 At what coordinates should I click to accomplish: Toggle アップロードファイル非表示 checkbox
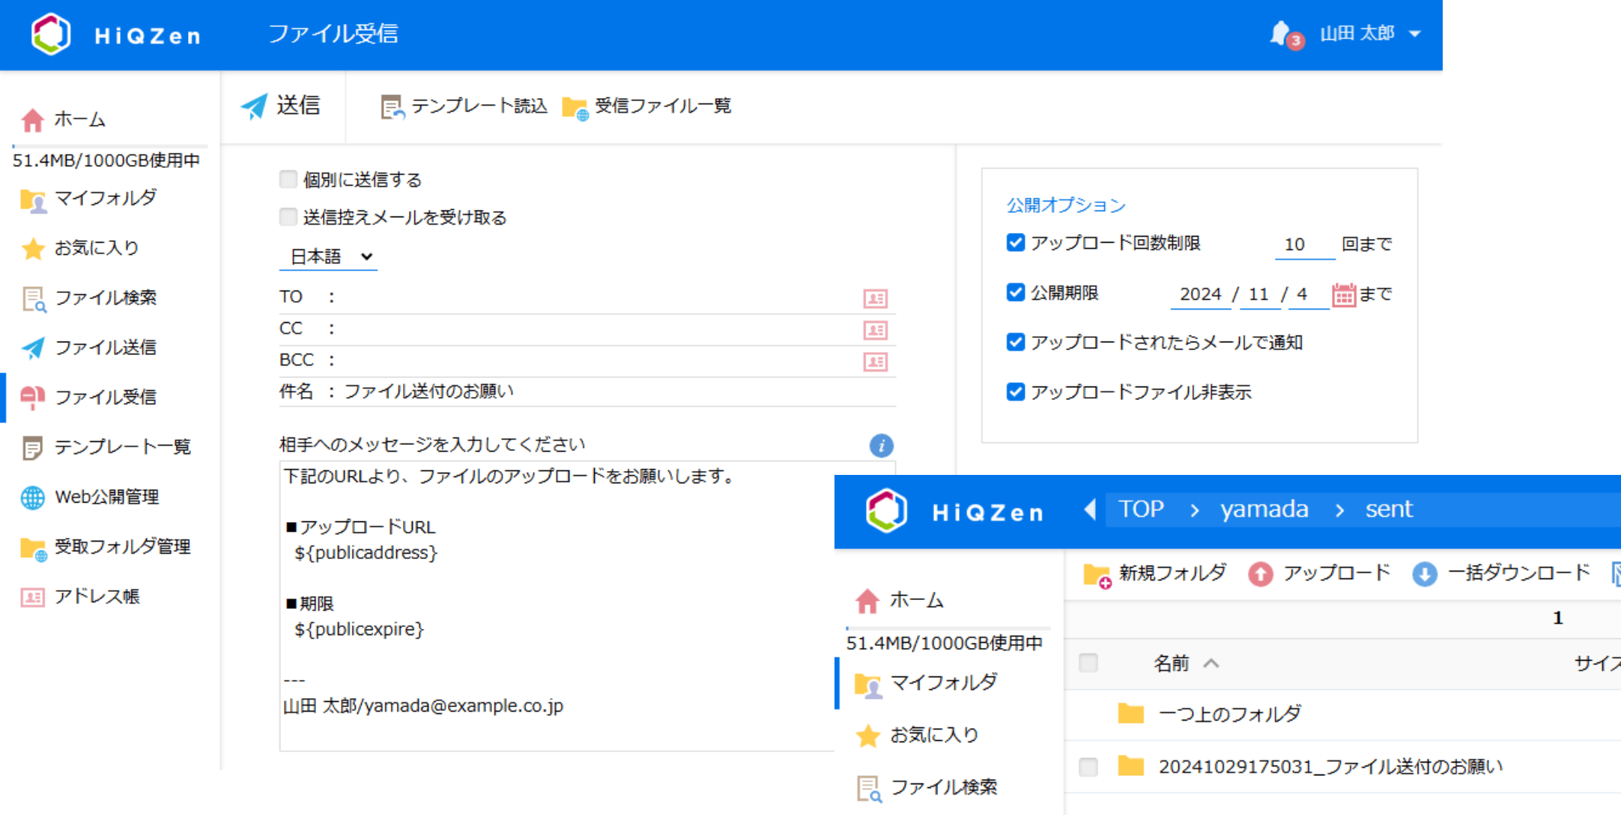coord(1016,392)
